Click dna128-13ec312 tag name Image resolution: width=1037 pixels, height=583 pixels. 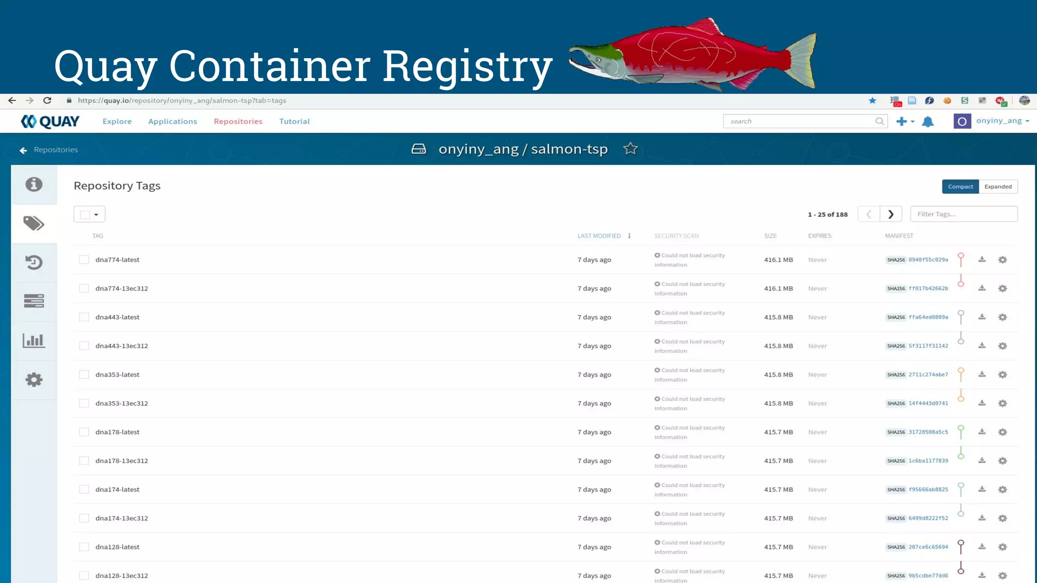click(122, 576)
